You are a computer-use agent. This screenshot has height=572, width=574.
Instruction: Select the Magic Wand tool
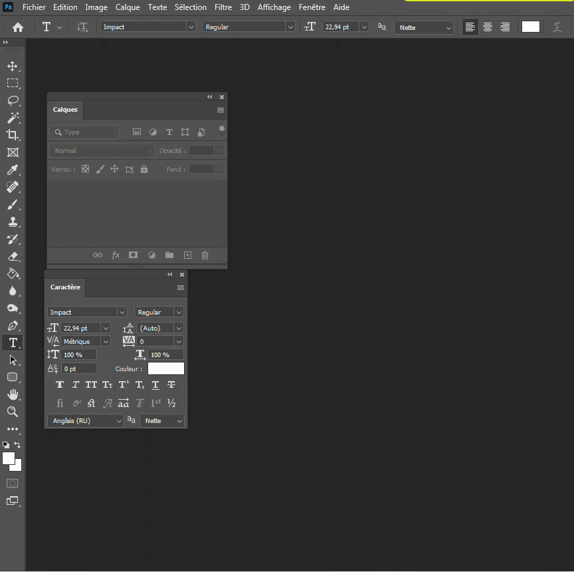point(13,118)
